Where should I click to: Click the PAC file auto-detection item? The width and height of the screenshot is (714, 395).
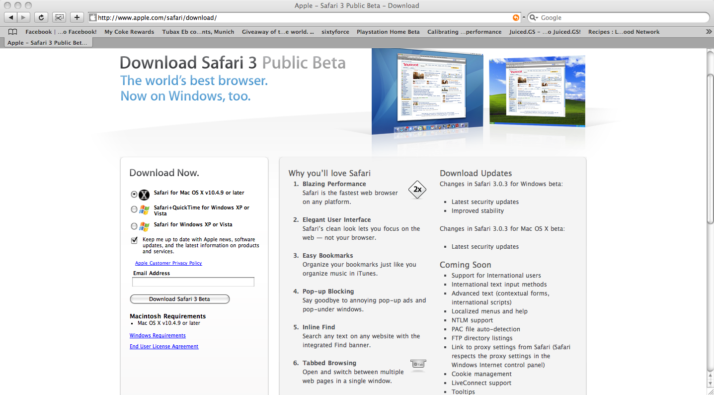[486, 329]
